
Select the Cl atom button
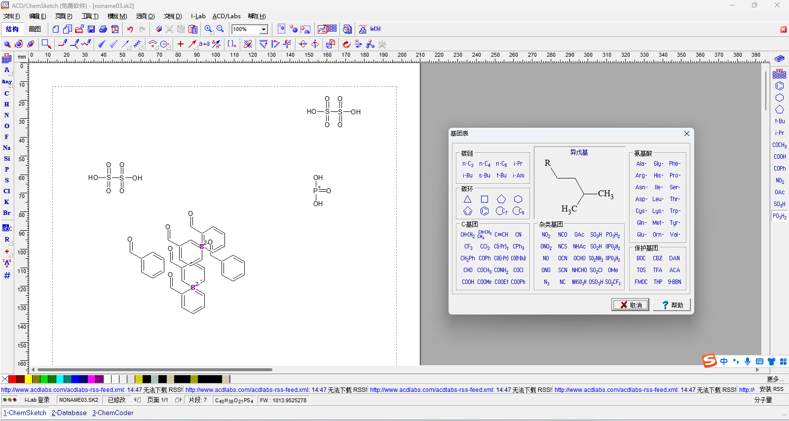point(7,191)
